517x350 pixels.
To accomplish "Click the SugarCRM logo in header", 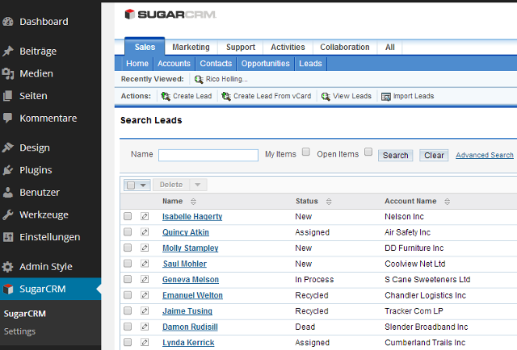I will [170, 15].
